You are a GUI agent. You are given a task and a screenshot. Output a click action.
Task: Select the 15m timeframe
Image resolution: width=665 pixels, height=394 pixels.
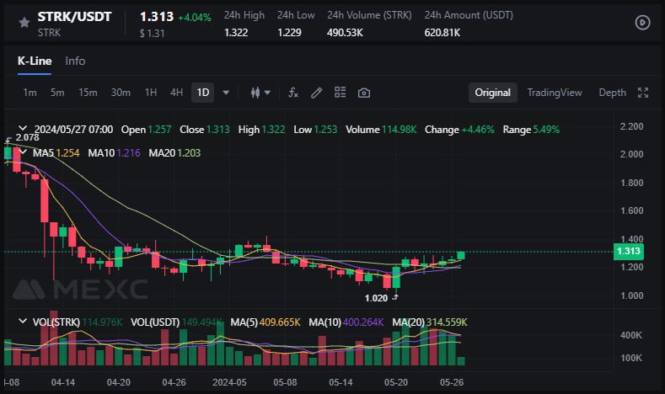(88, 93)
